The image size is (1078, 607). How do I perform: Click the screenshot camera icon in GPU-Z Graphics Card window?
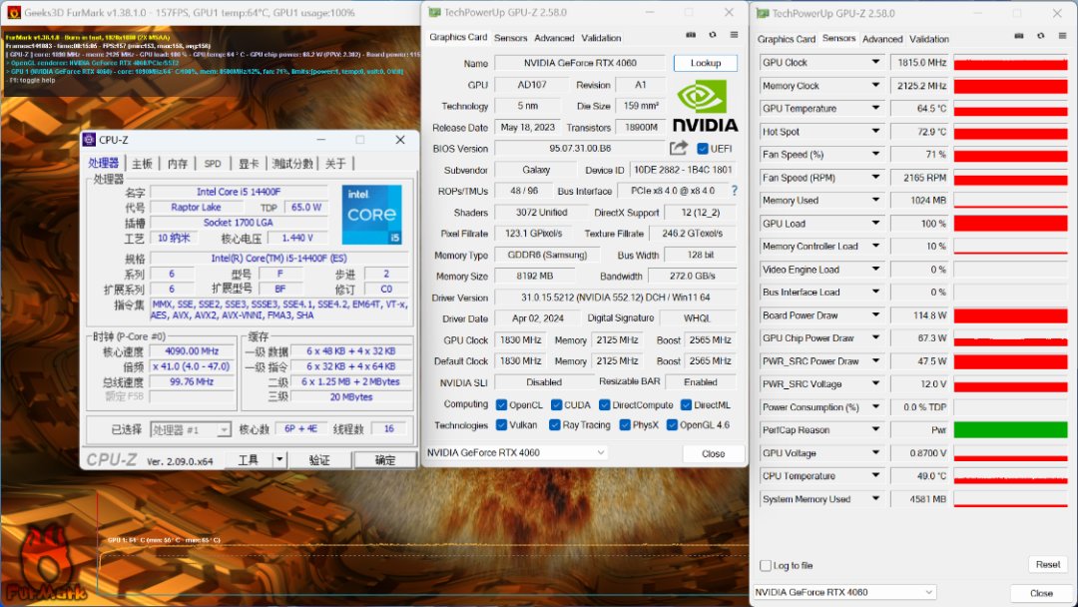click(x=691, y=35)
